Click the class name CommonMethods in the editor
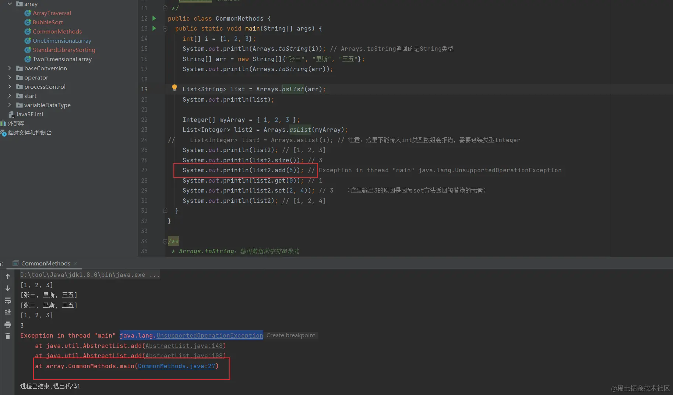The image size is (673, 395). 240,19
